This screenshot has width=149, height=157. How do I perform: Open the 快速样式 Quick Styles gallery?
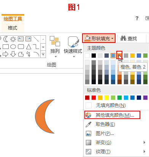click(x=73, y=47)
